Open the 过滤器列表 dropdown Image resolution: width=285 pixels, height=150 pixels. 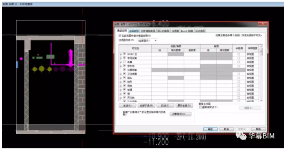(x=147, y=41)
